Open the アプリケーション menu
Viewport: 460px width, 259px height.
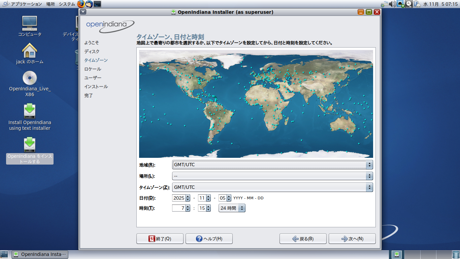pyautogui.click(x=26, y=4)
